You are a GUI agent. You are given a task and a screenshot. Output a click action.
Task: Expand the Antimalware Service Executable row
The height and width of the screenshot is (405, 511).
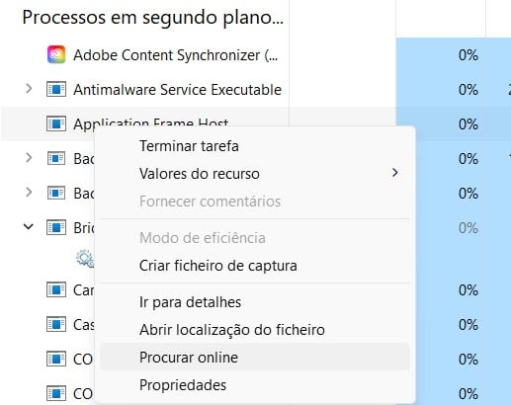click(29, 89)
